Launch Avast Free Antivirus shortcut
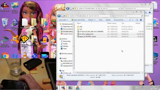This screenshot has height=90, width=160. click(x=15, y=41)
